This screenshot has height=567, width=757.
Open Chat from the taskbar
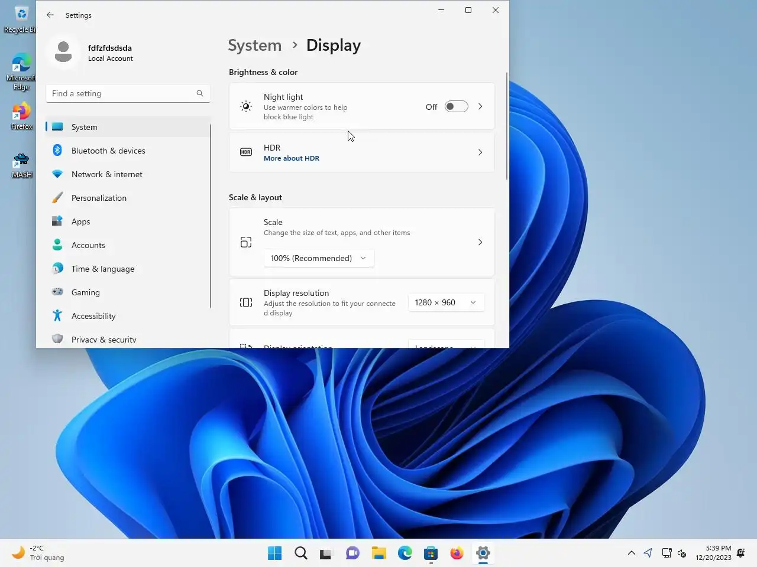(352, 553)
